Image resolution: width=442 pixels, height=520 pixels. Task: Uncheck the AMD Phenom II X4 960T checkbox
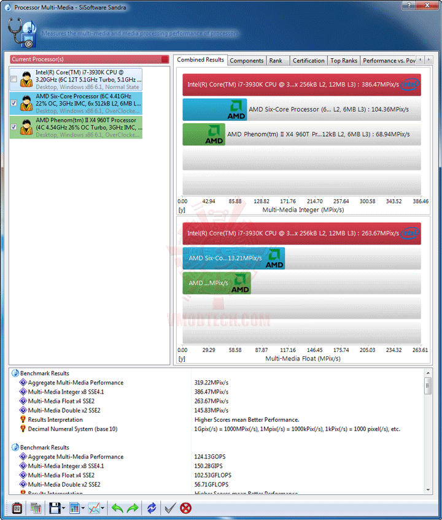coord(14,127)
